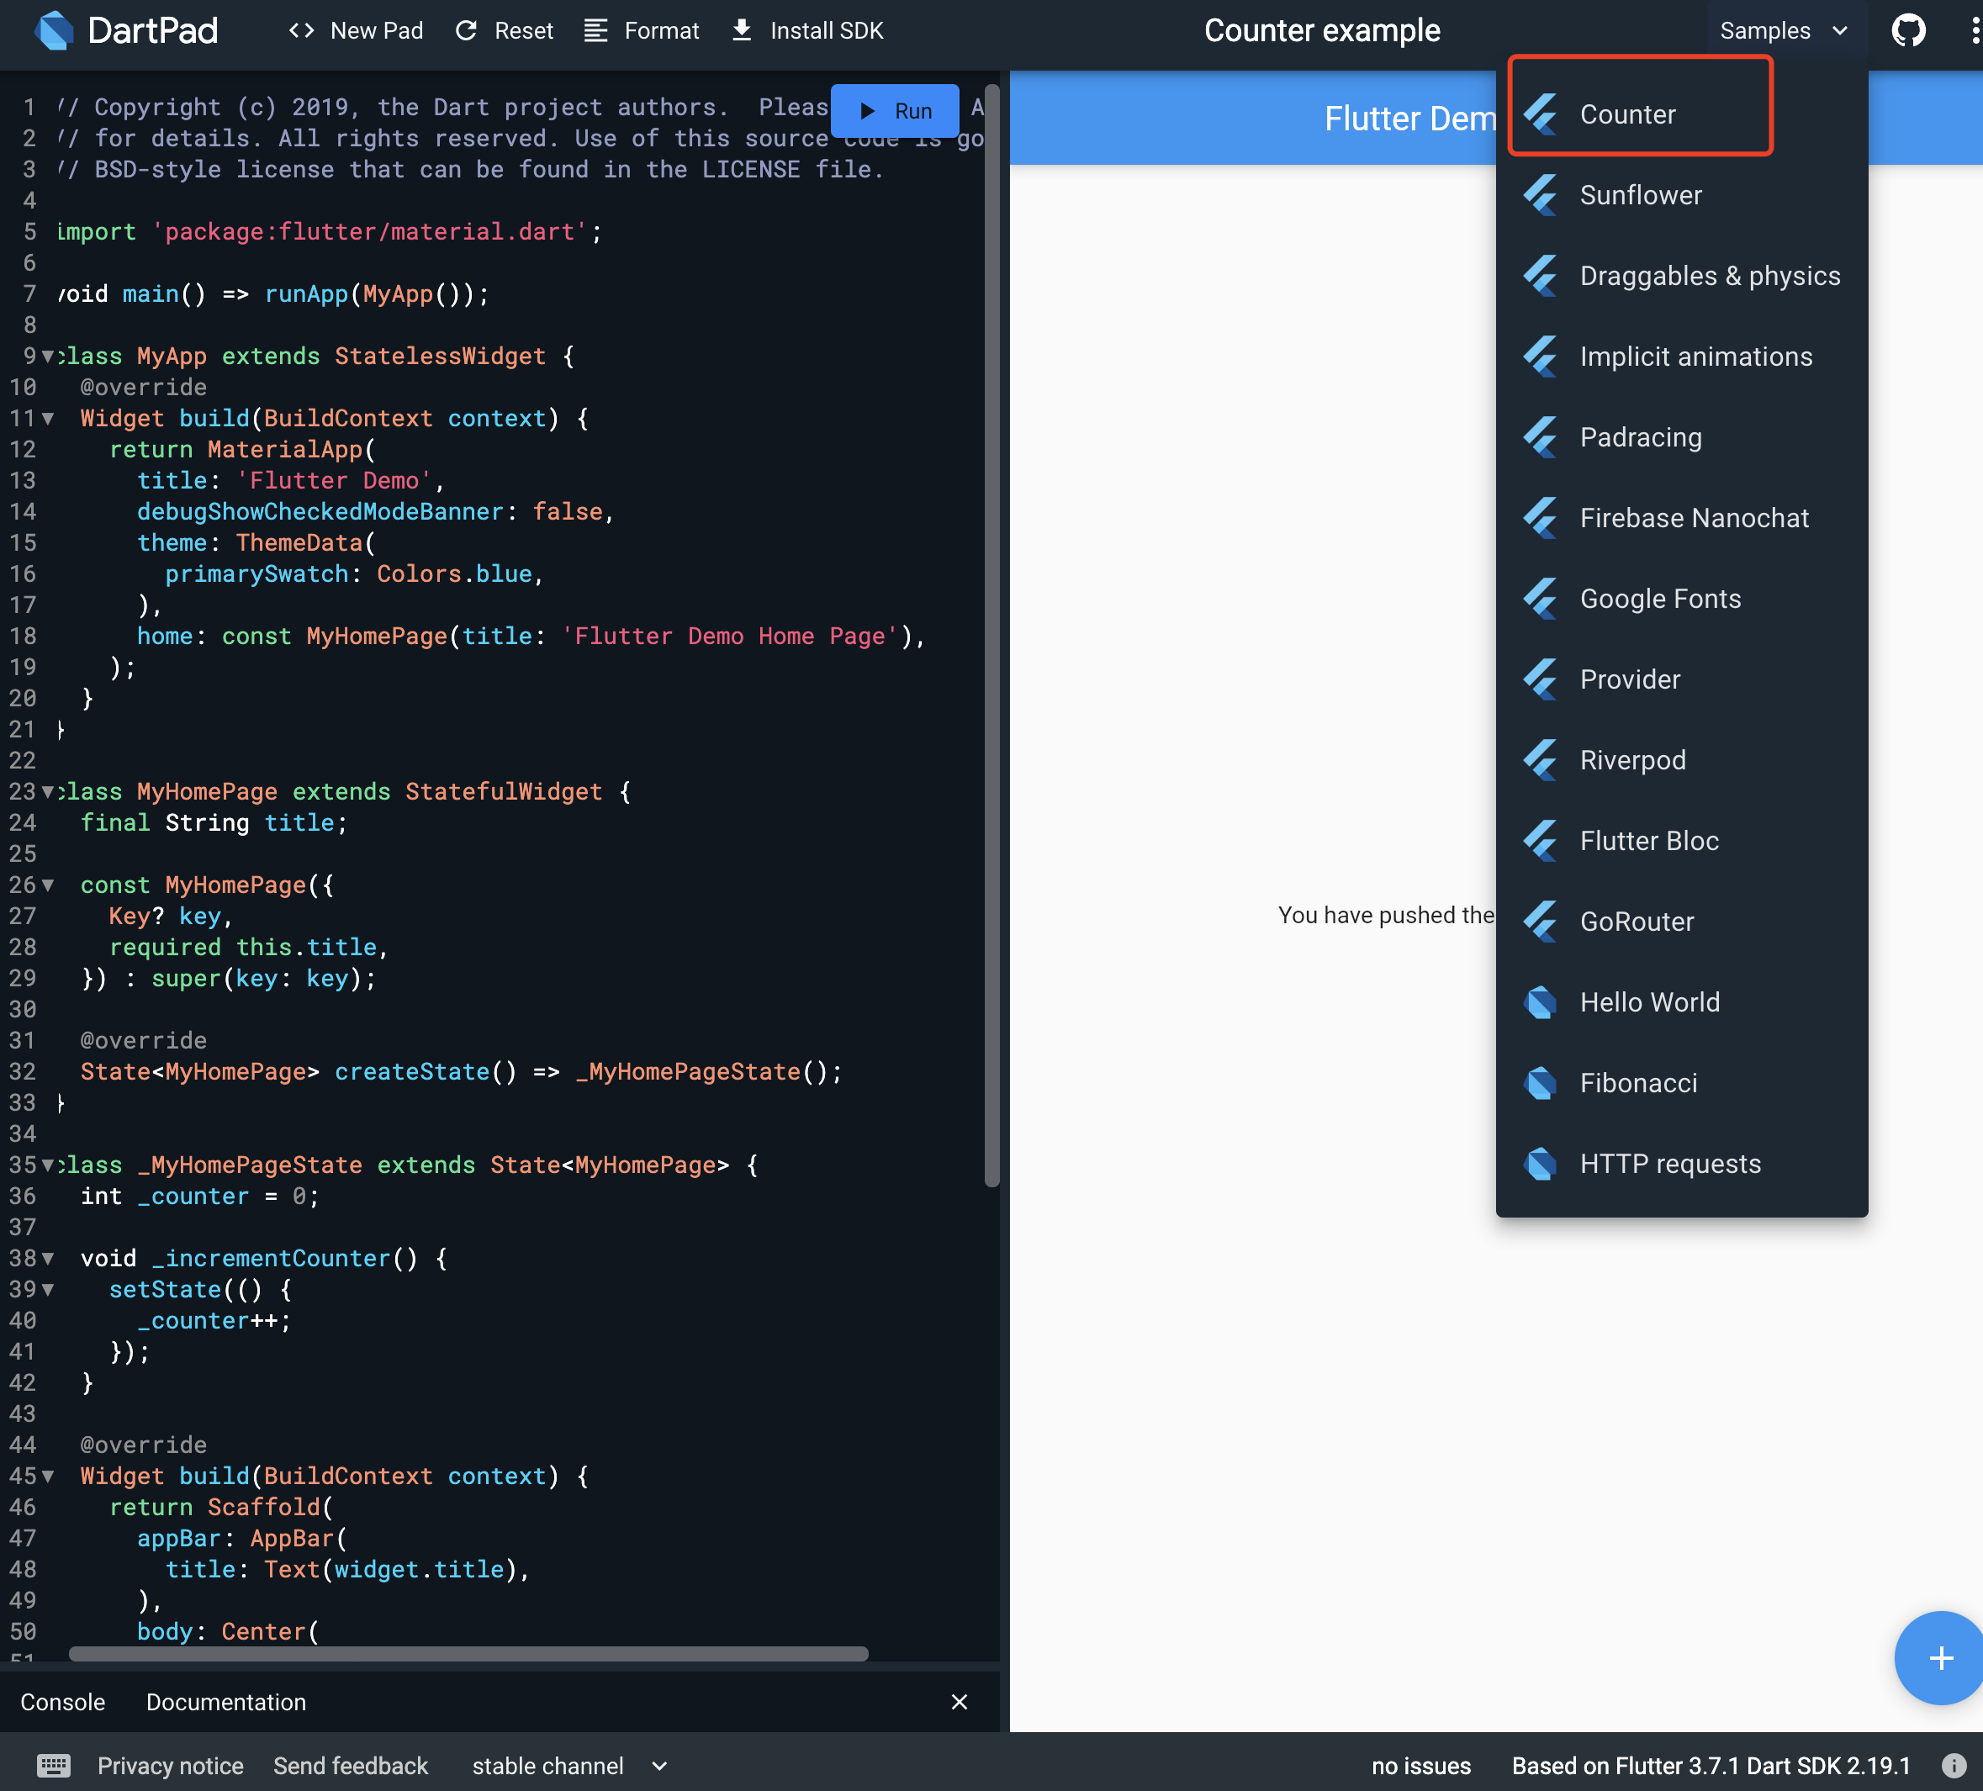Select the Draggables & physics sample
The width and height of the screenshot is (1983, 1791).
(x=1681, y=276)
